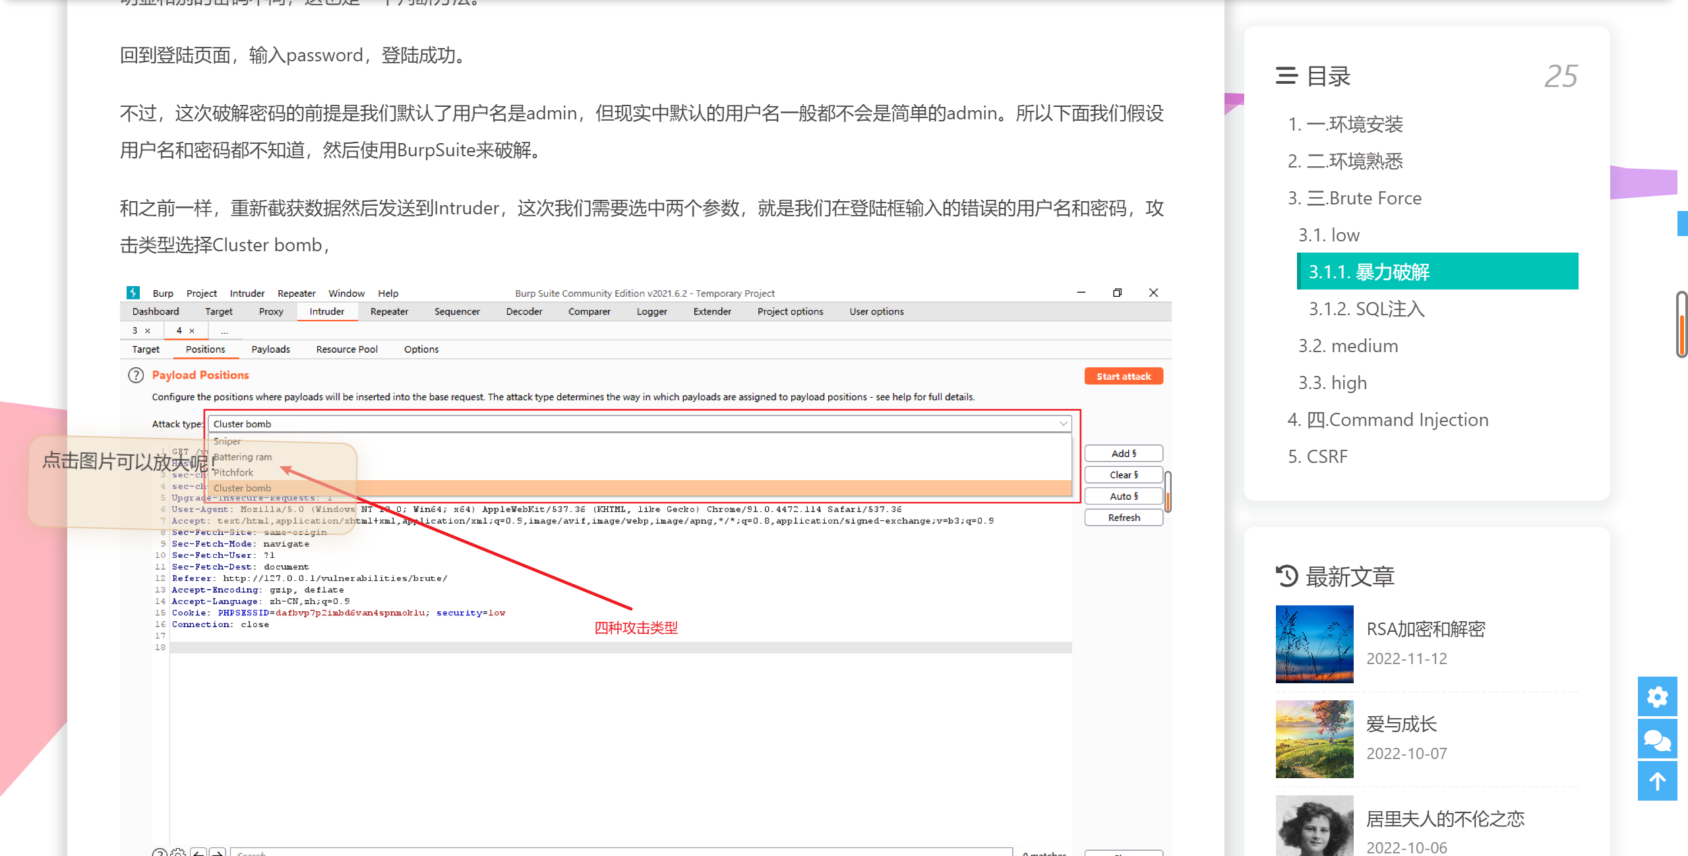The width and height of the screenshot is (1688, 856).
Task: Read the article titled RSA加密和解密
Action: (1426, 629)
